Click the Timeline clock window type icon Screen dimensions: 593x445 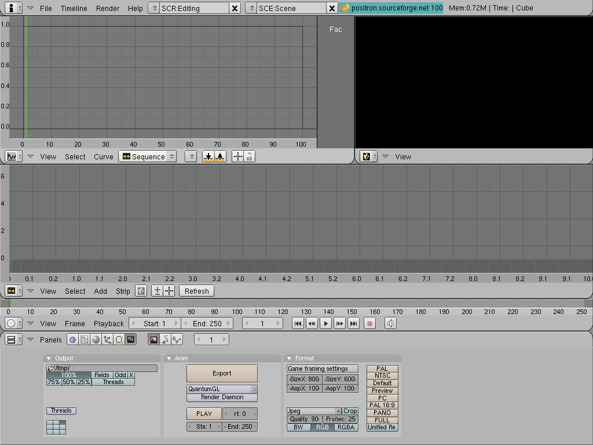[14, 323]
